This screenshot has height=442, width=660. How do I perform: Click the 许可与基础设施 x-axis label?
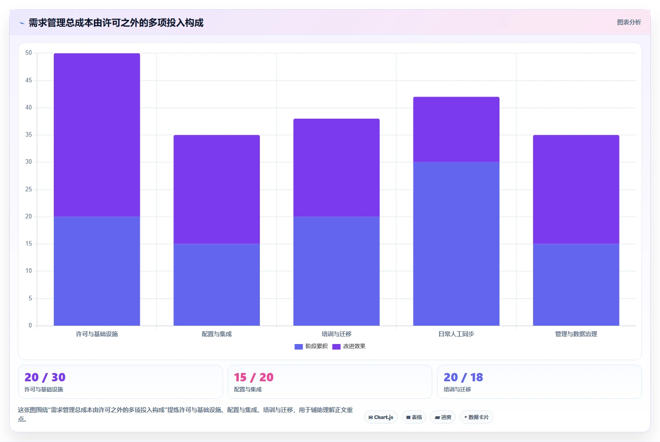tap(97, 334)
